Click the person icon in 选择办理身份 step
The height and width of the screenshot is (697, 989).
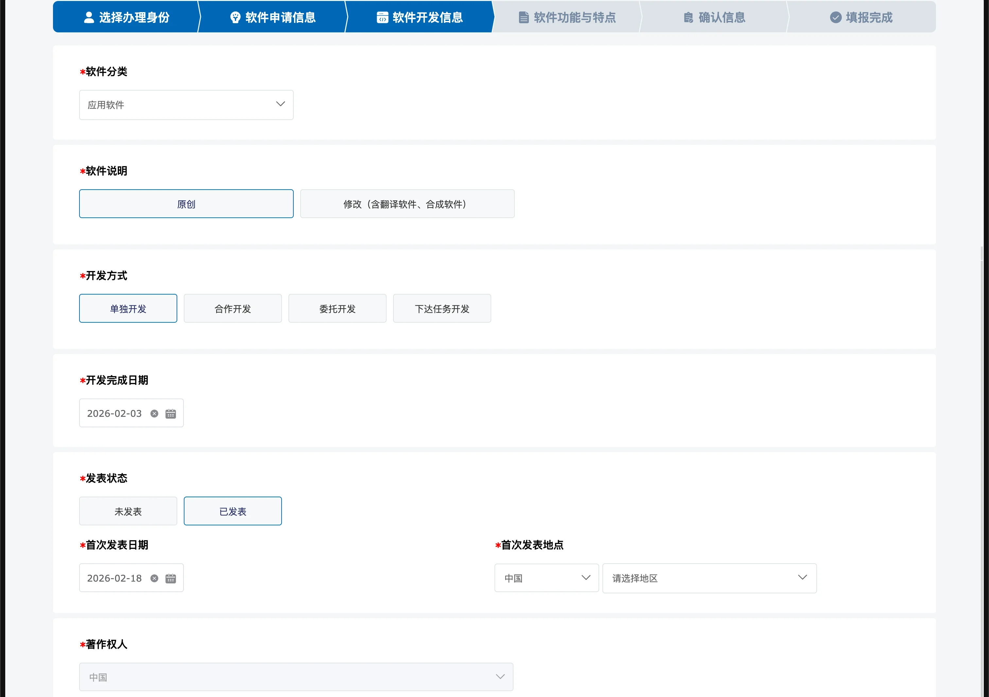(89, 17)
